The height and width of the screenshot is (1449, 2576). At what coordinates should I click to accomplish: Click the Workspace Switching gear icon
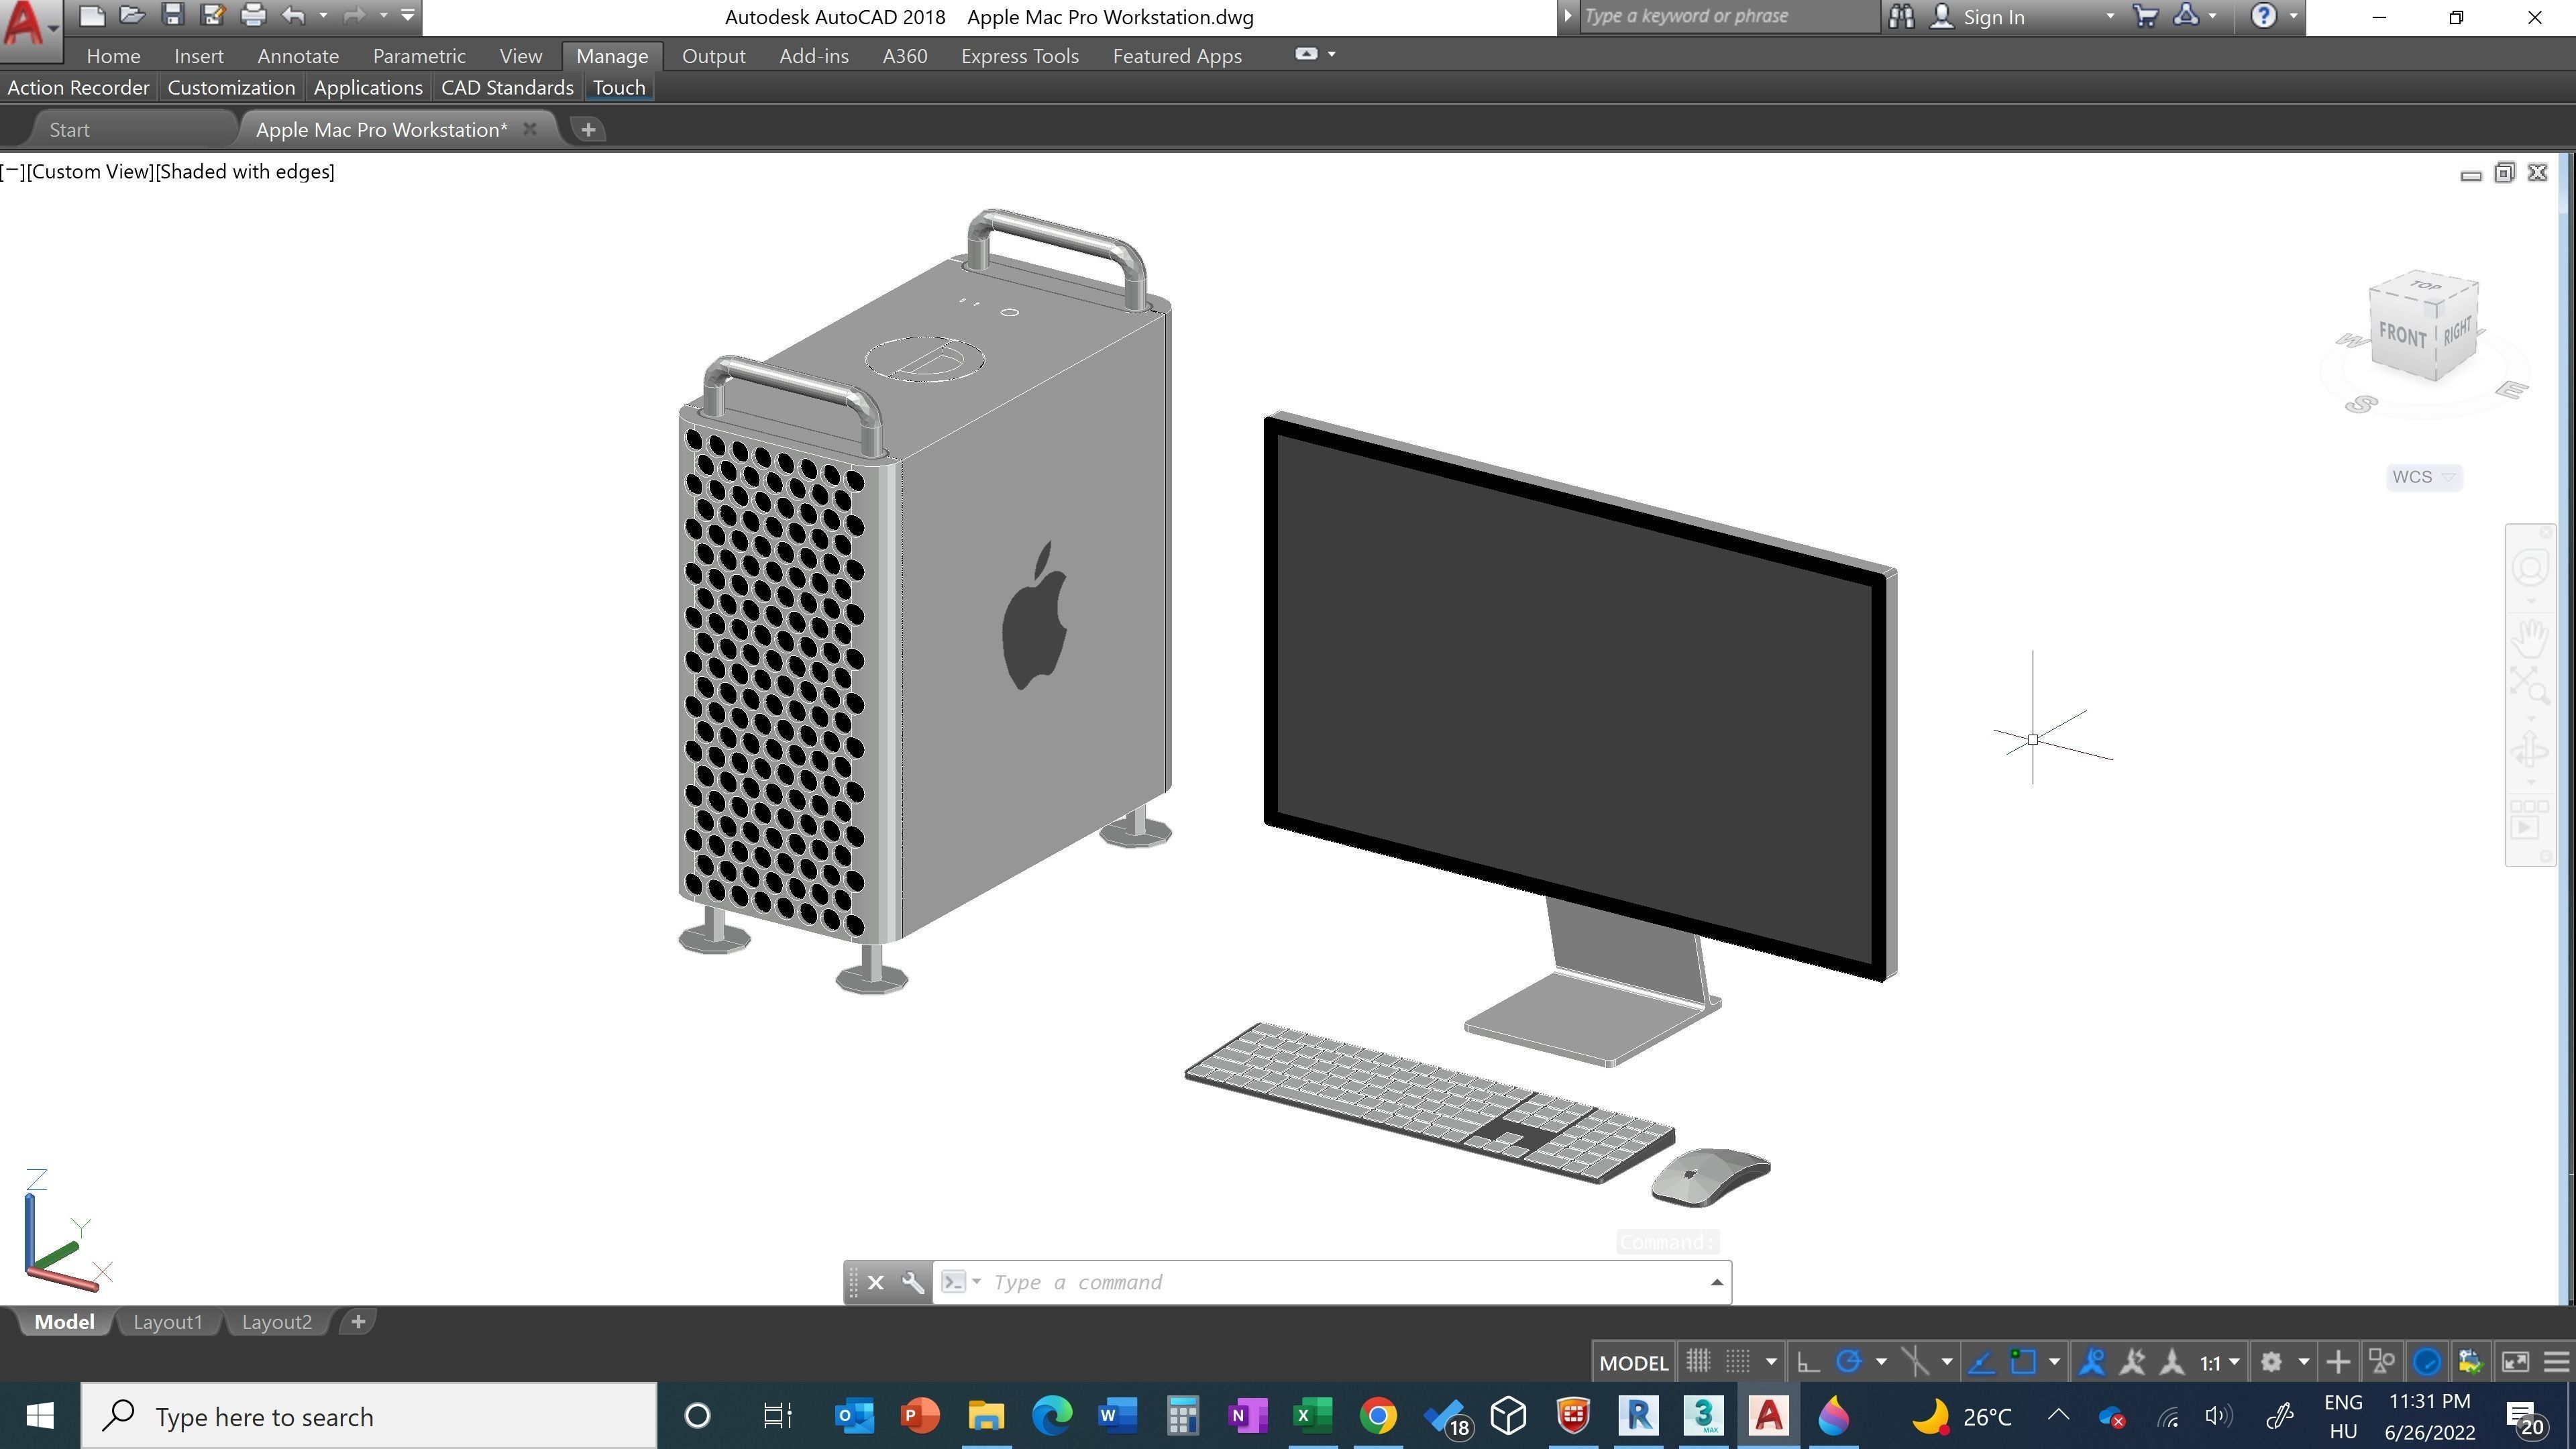pyautogui.click(x=2271, y=1362)
